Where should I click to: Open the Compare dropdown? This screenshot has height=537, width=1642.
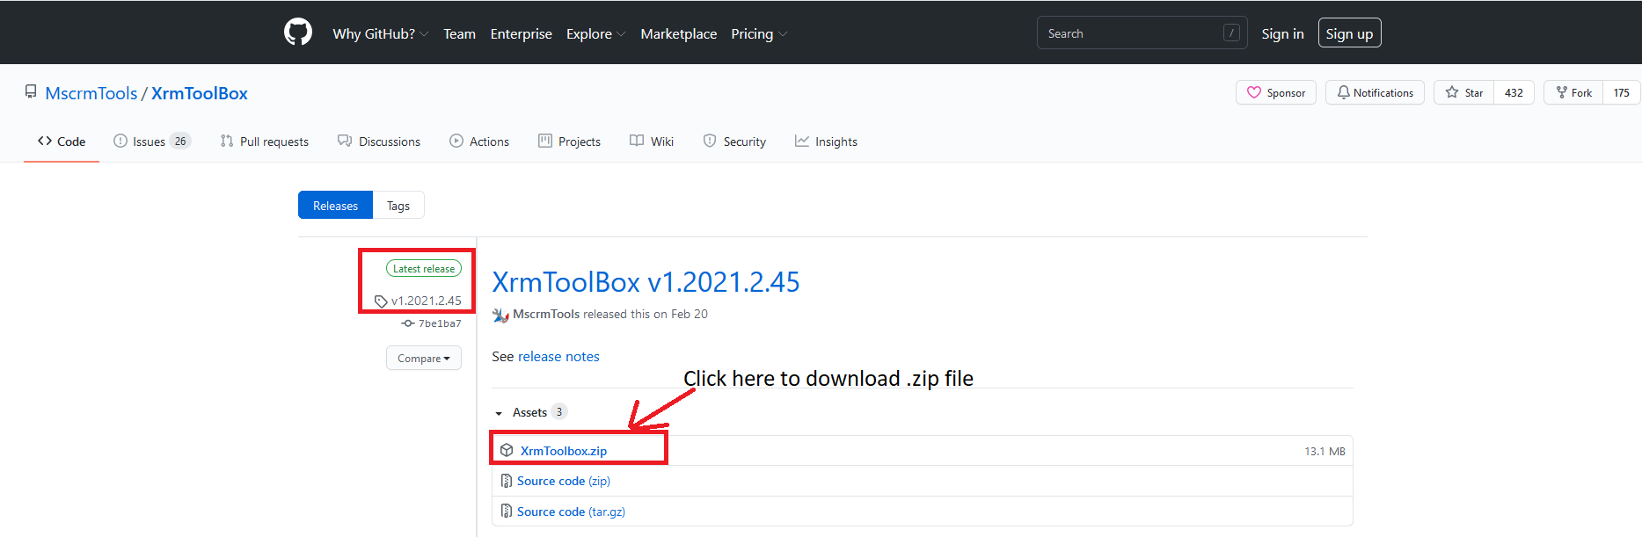pyautogui.click(x=423, y=358)
